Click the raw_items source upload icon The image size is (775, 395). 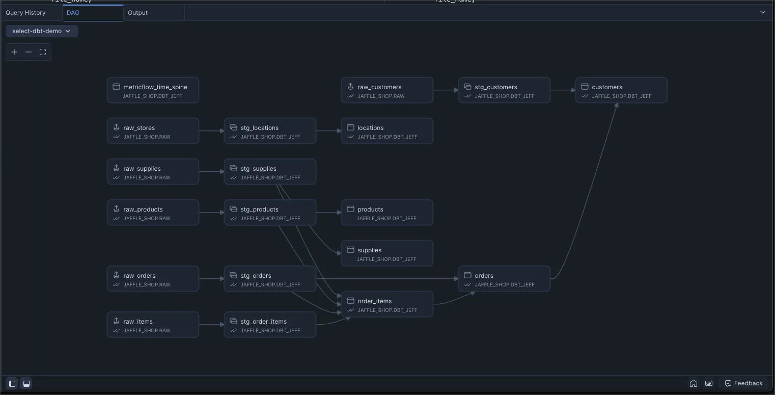(x=116, y=321)
